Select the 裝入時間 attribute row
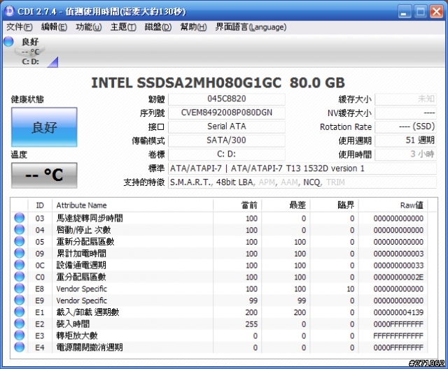 point(219,324)
